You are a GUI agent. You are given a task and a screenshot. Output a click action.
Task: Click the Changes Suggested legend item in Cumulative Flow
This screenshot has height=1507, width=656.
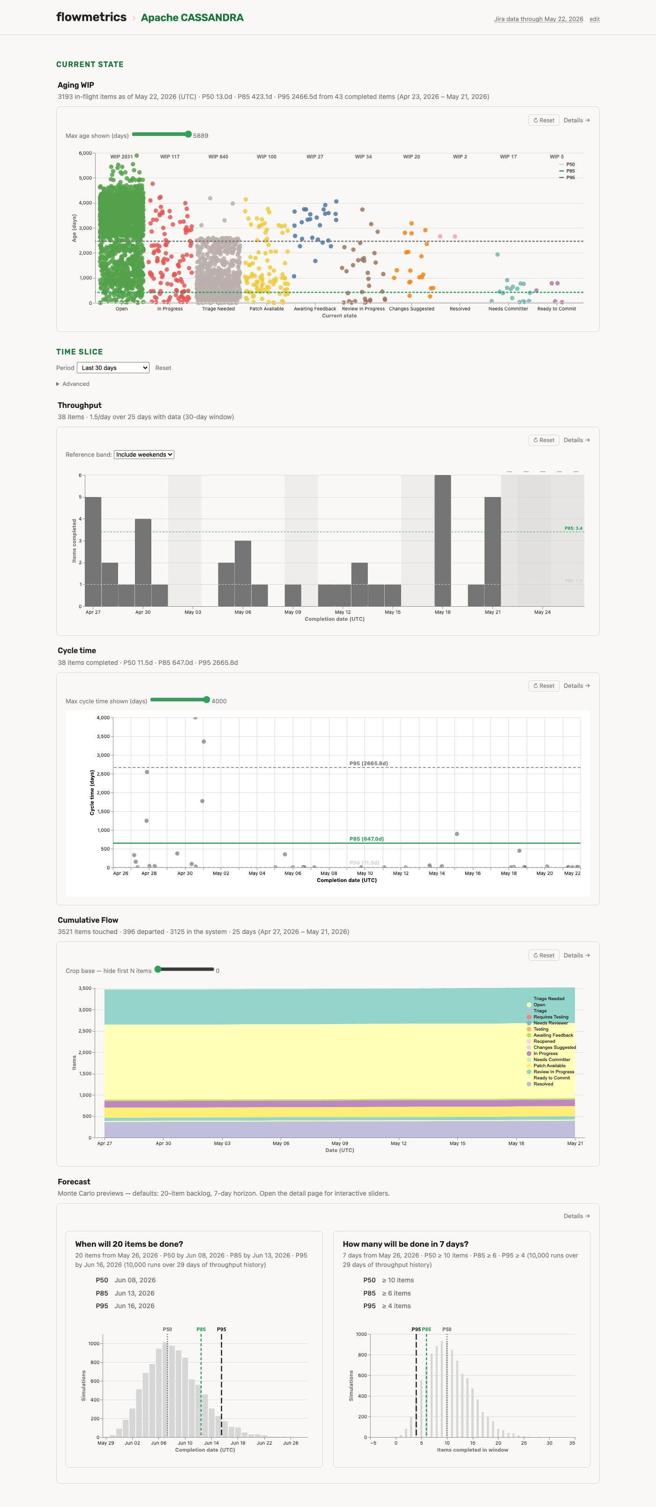(552, 1048)
